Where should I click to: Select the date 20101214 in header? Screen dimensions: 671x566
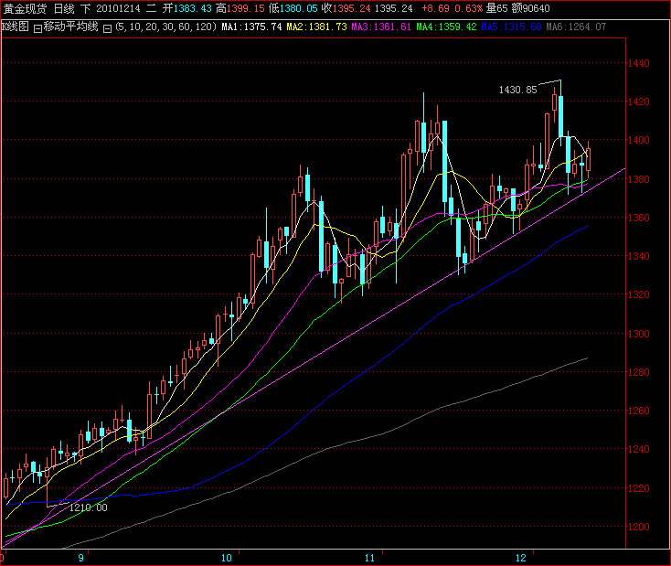point(118,8)
